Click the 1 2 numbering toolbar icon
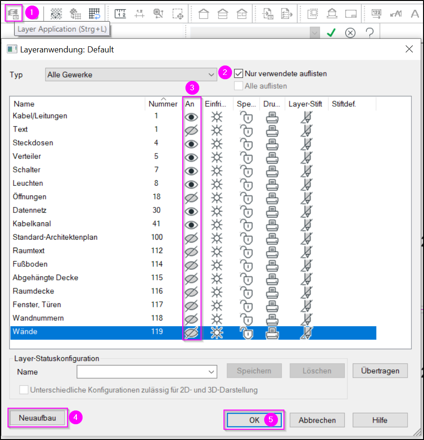The image size is (424, 440). point(120,14)
